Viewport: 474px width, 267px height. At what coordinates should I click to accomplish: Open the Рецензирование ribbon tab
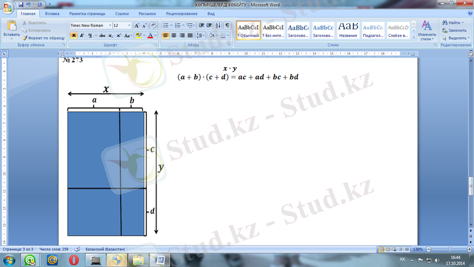click(x=182, y=13)
